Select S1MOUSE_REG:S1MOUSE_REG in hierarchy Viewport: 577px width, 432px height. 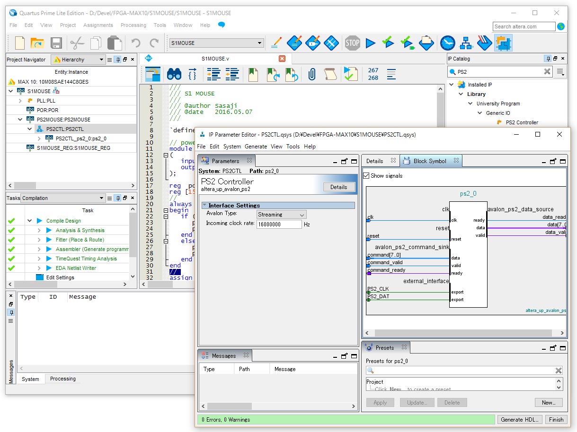click(73, 148)
